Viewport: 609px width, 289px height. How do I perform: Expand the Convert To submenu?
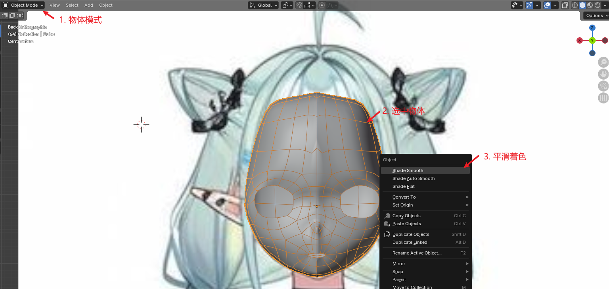[x=425, y=197]
